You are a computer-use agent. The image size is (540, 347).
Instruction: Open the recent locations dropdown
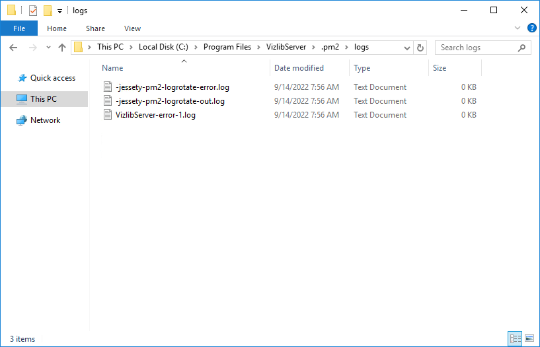click(x=48, y=48)
